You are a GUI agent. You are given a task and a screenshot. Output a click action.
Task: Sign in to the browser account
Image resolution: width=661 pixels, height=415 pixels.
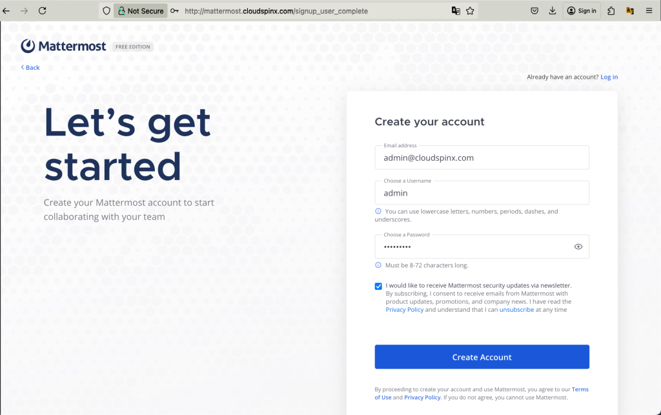[x=581, y=10]
